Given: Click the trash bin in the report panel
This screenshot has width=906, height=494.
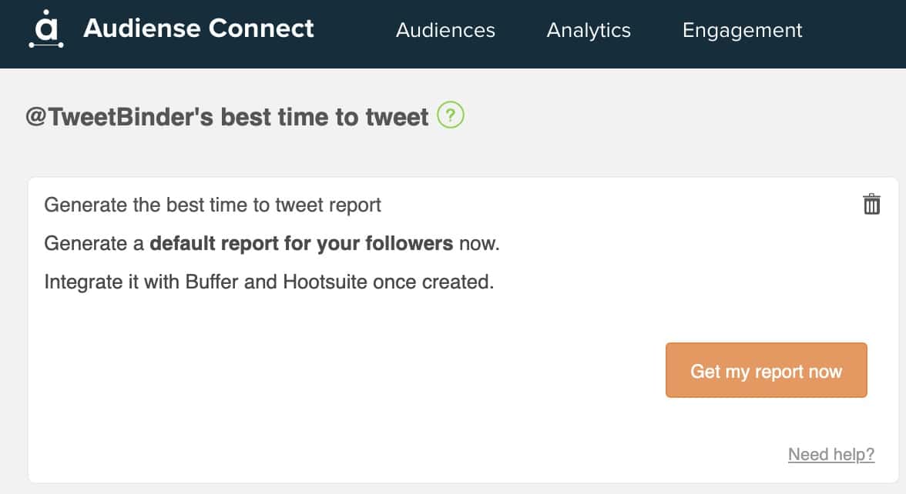Looking at the screenshot, I should pos(871,204).
